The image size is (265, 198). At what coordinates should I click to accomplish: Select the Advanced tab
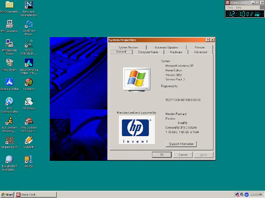click(x=200, y=52)
